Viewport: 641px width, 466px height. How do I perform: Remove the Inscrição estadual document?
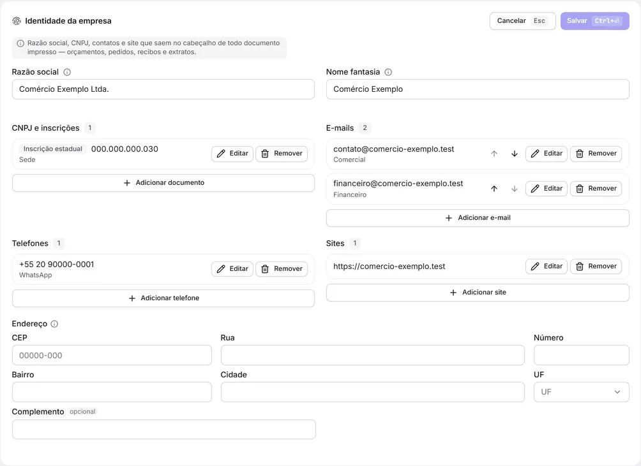click(282, 154)
